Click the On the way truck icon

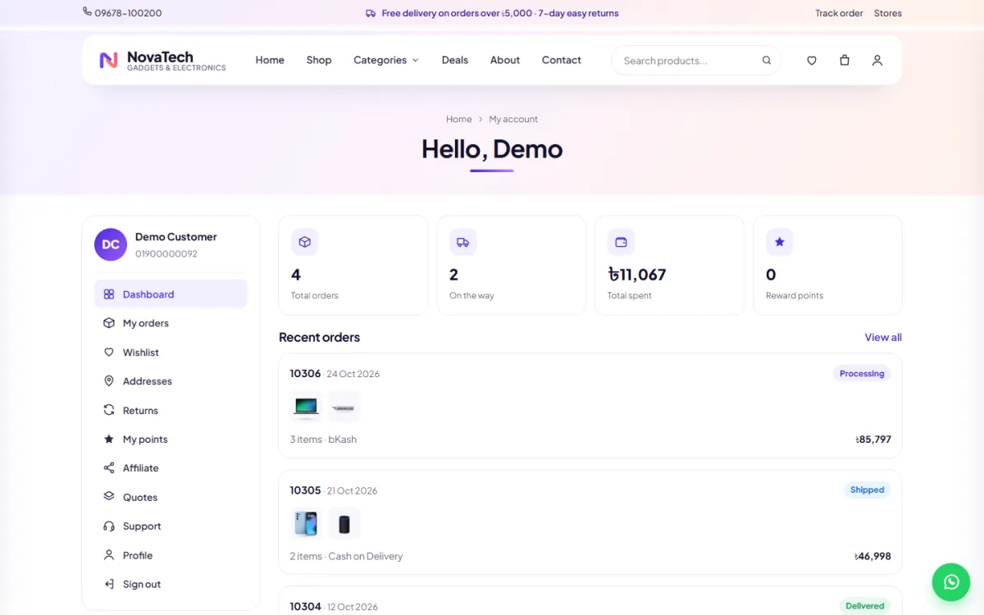(x=463, y=242)
